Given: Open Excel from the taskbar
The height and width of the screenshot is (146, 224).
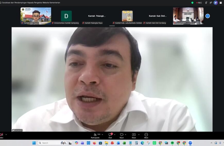Looking at the screenshot, I should point(124,143).
